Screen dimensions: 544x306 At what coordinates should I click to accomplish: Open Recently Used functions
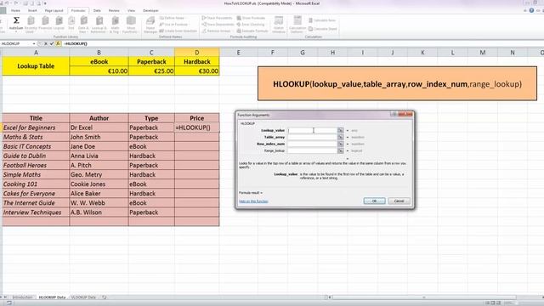31,25
